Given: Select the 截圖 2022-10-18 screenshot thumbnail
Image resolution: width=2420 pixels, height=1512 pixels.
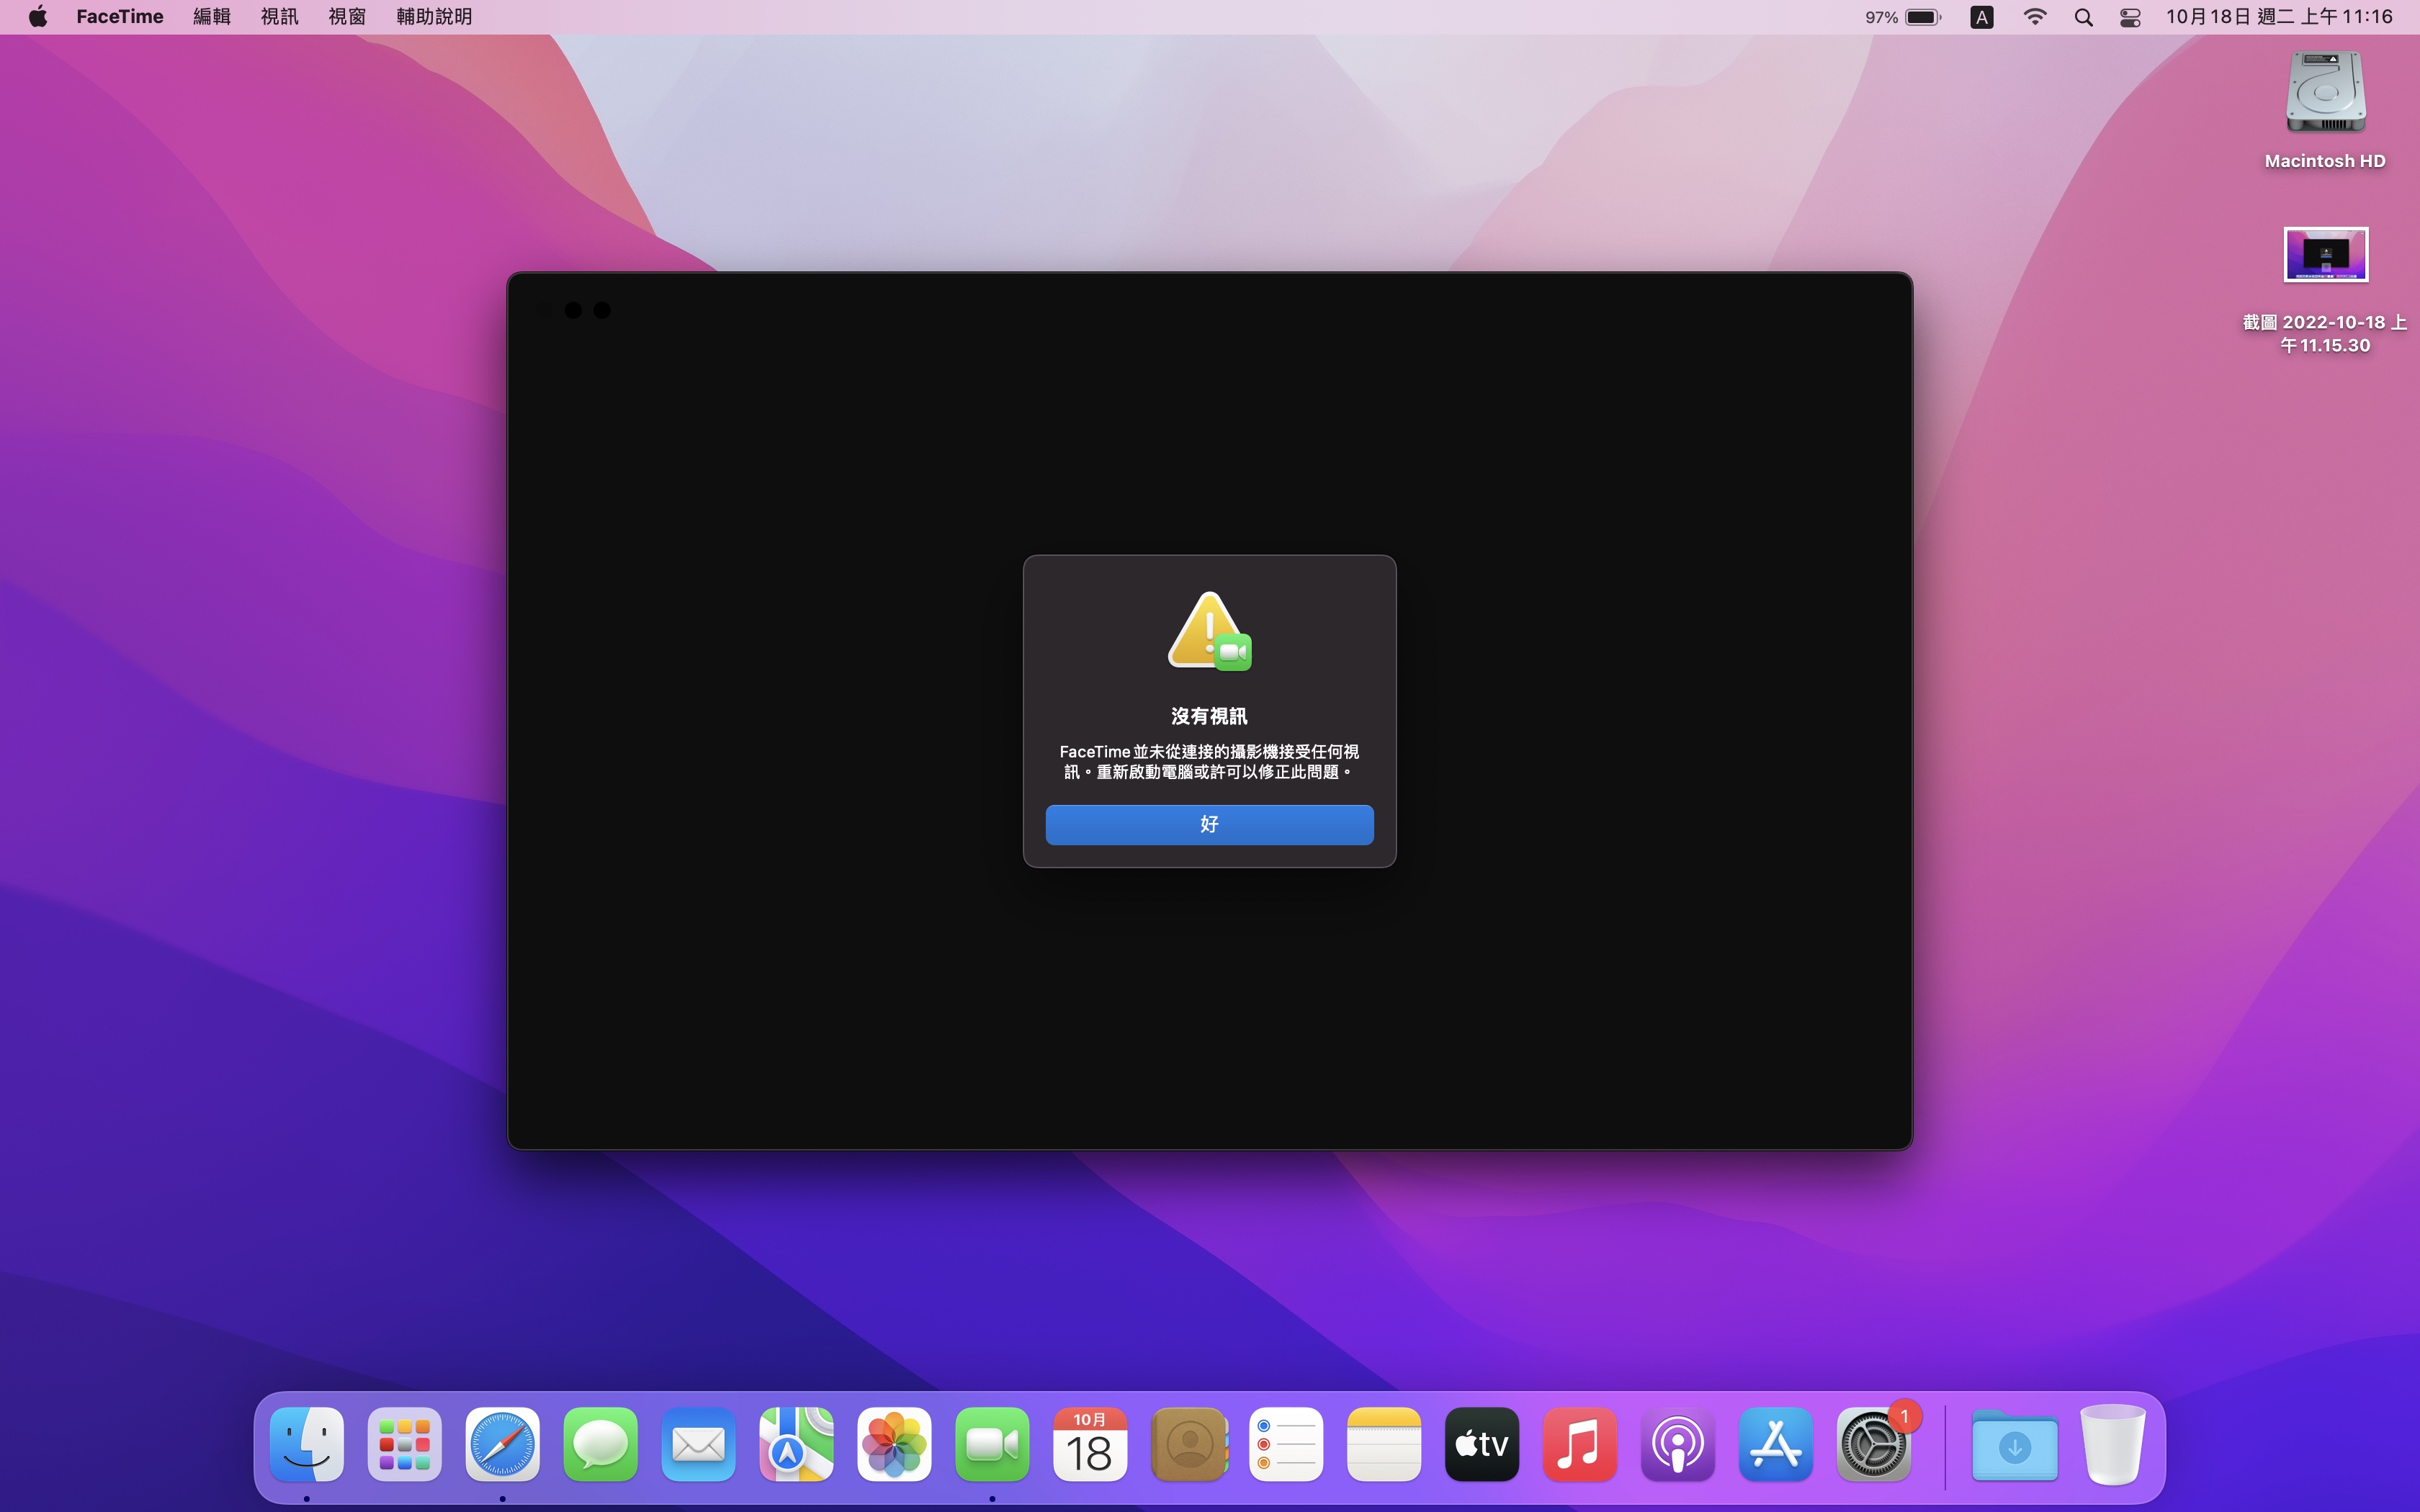Looking at the screenshot, I should tap(2325, 254).
